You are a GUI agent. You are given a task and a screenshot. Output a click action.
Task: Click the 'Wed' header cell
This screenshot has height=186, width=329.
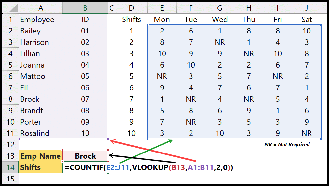(x=220, y=20)
